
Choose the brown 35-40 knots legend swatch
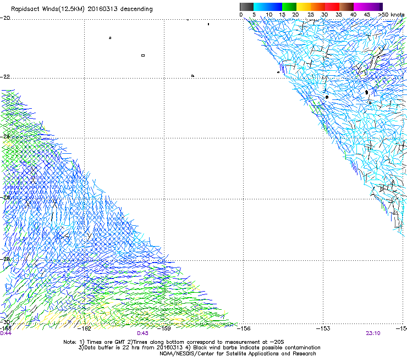click(x=346, y=7)
